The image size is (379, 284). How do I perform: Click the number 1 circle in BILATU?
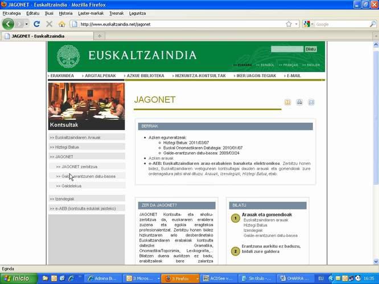[236, 218]
